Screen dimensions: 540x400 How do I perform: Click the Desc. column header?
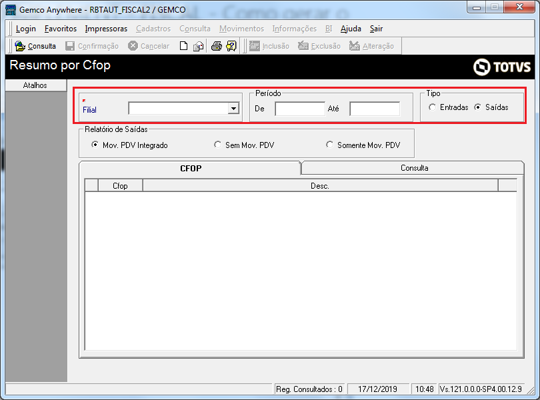coord(320,186)
